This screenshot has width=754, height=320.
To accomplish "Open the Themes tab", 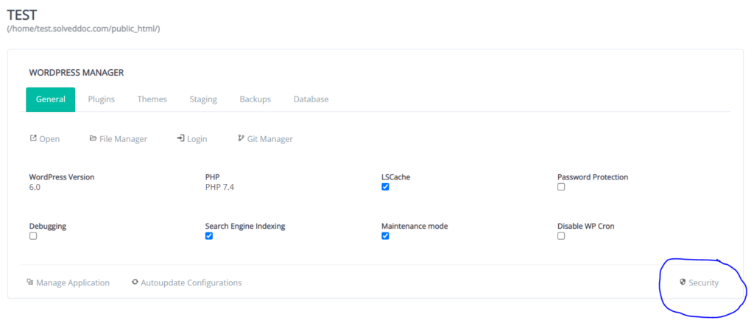I will [152, 99].
